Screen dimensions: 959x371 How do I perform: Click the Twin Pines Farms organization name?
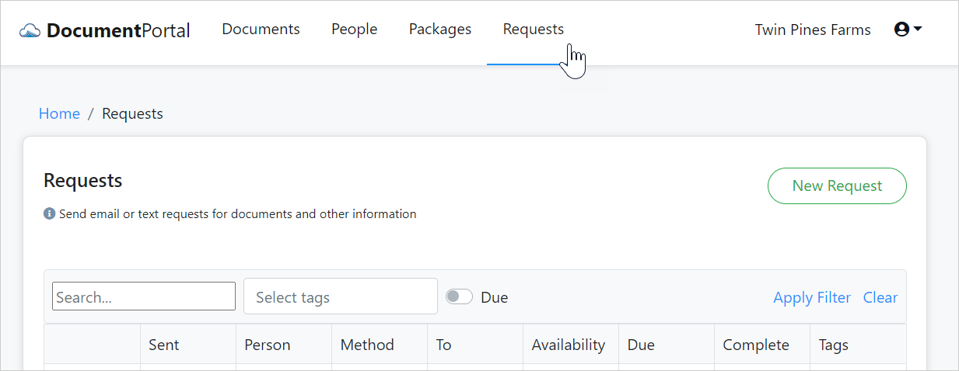813,29
